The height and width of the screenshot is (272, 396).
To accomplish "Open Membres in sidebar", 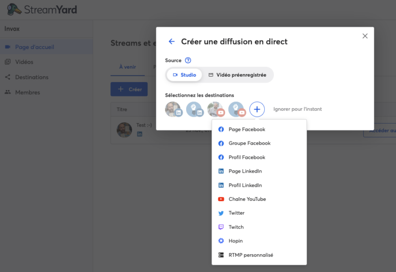I will pyautogui.click(x=46, y=92).
